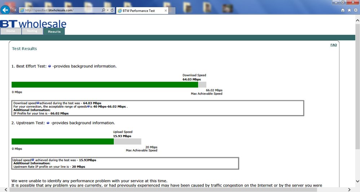Click the '15.93 Mbps' upload speed label

122,136
